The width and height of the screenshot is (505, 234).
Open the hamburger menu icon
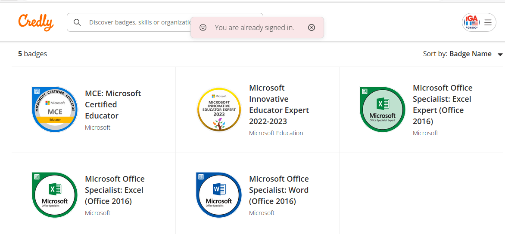488,22
